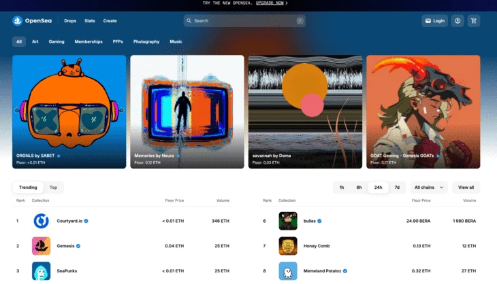This screenshot has height=284, width=497.
Task: Select the All category tab
Action: coord(19,41)
